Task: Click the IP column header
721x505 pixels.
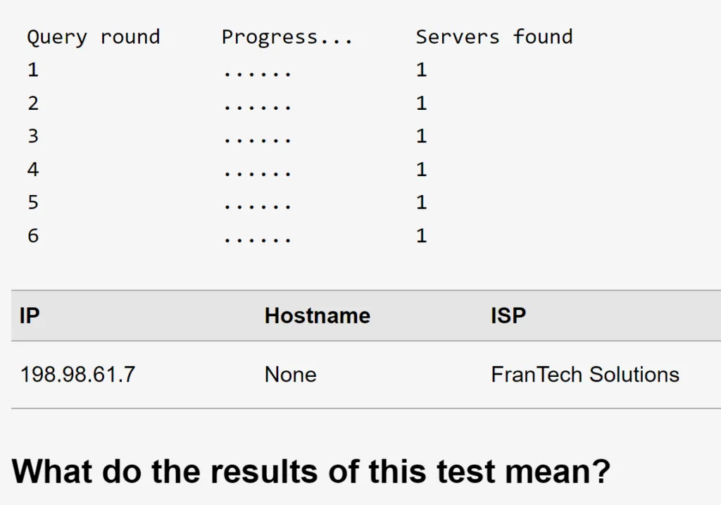Action: pos(30,316)
